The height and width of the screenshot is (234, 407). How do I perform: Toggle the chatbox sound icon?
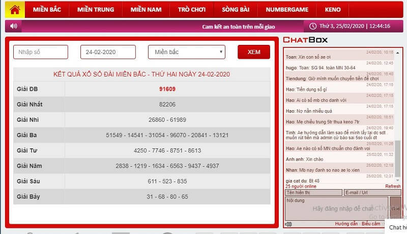tap(288, 224)
